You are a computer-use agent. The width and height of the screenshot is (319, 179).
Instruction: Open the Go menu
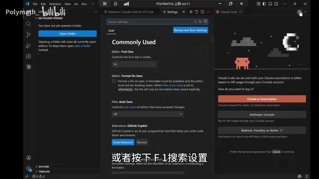click(76, 4)
